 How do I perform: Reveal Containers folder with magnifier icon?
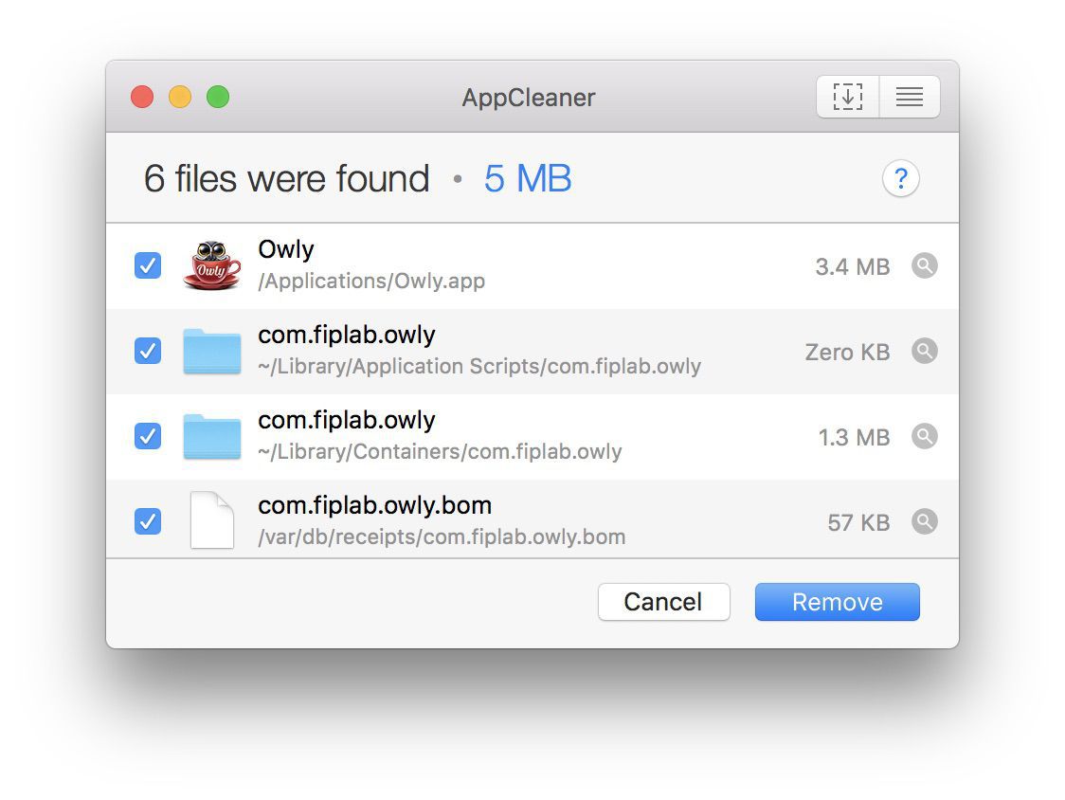925,436
